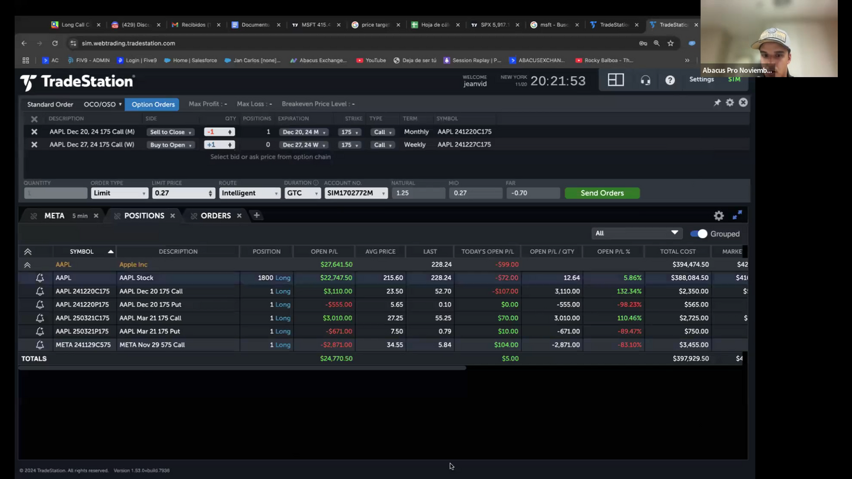
Task: Remove the AAPL Dec 27 Call leg
Action: tap(34, 145)
